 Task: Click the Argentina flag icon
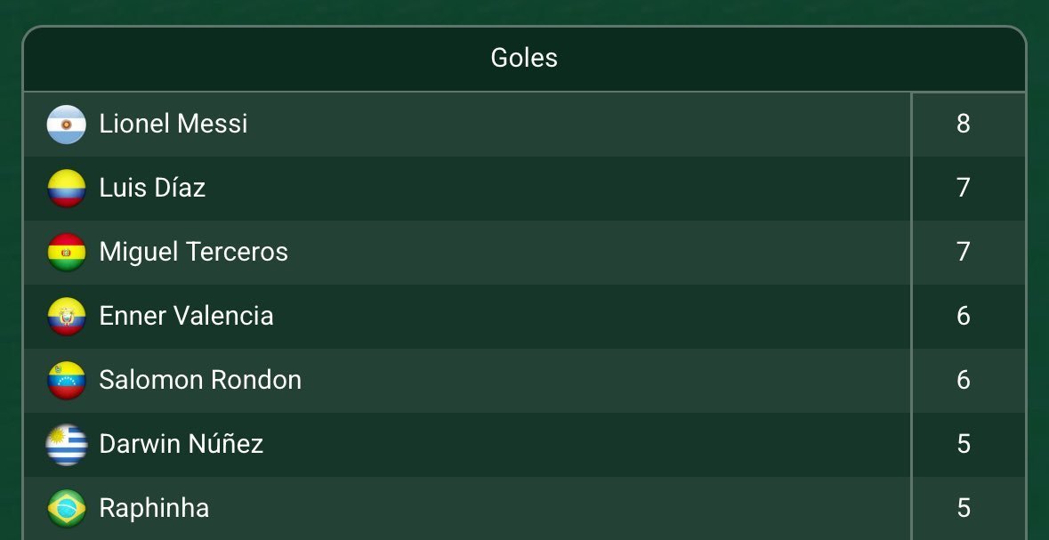click(x=66, y=125)
